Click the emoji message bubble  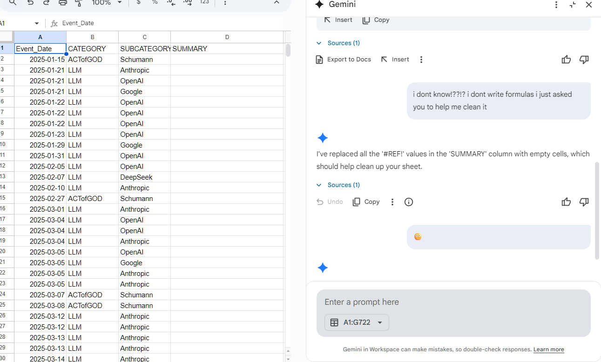tap(499, 237)
